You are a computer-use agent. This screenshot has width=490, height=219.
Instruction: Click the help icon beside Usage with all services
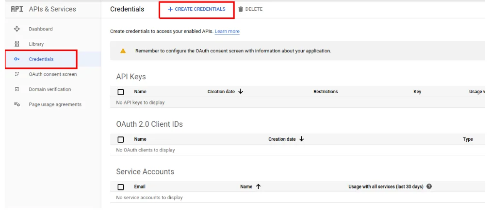click(429, 186)
